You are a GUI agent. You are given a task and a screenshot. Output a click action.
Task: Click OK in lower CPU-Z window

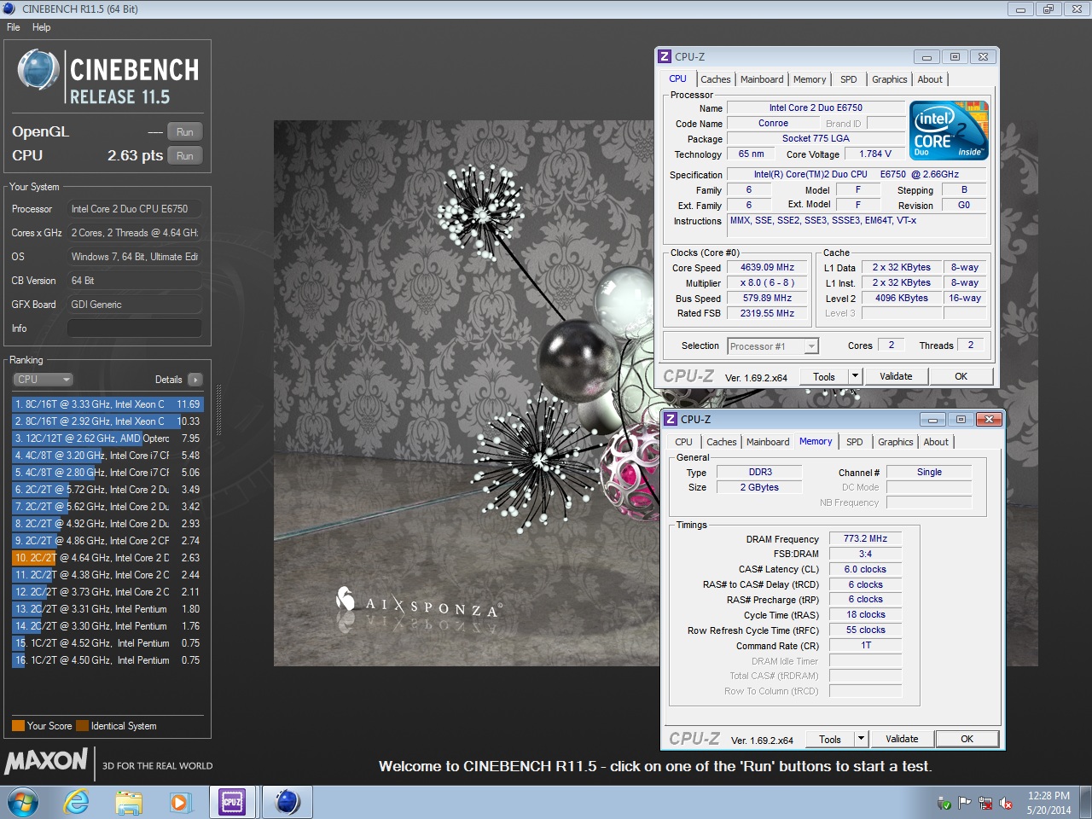click(967, 740)
